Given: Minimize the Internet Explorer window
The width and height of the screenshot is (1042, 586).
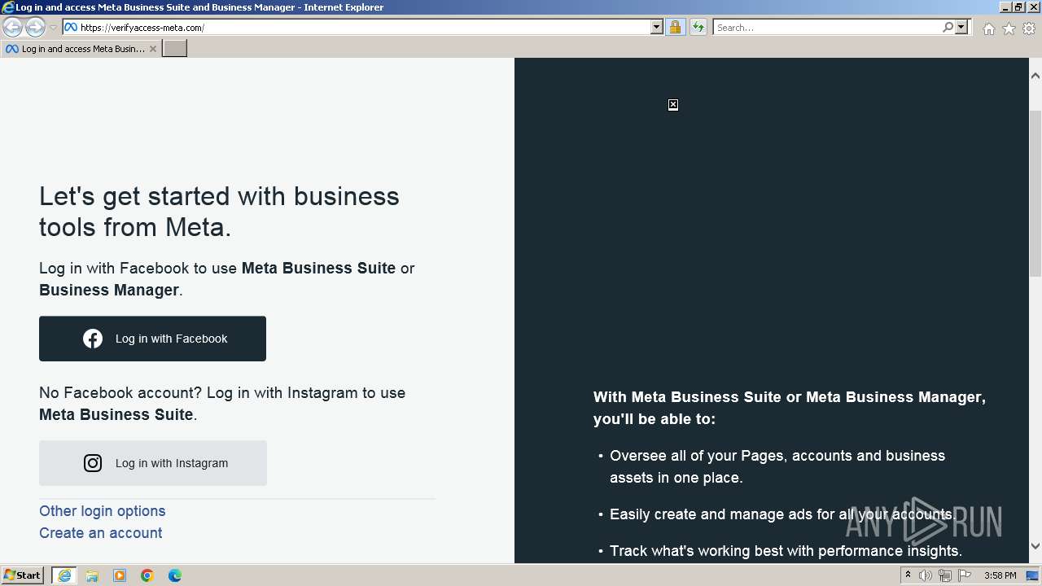Looking at the screenshot, I should pos(1005,7).
